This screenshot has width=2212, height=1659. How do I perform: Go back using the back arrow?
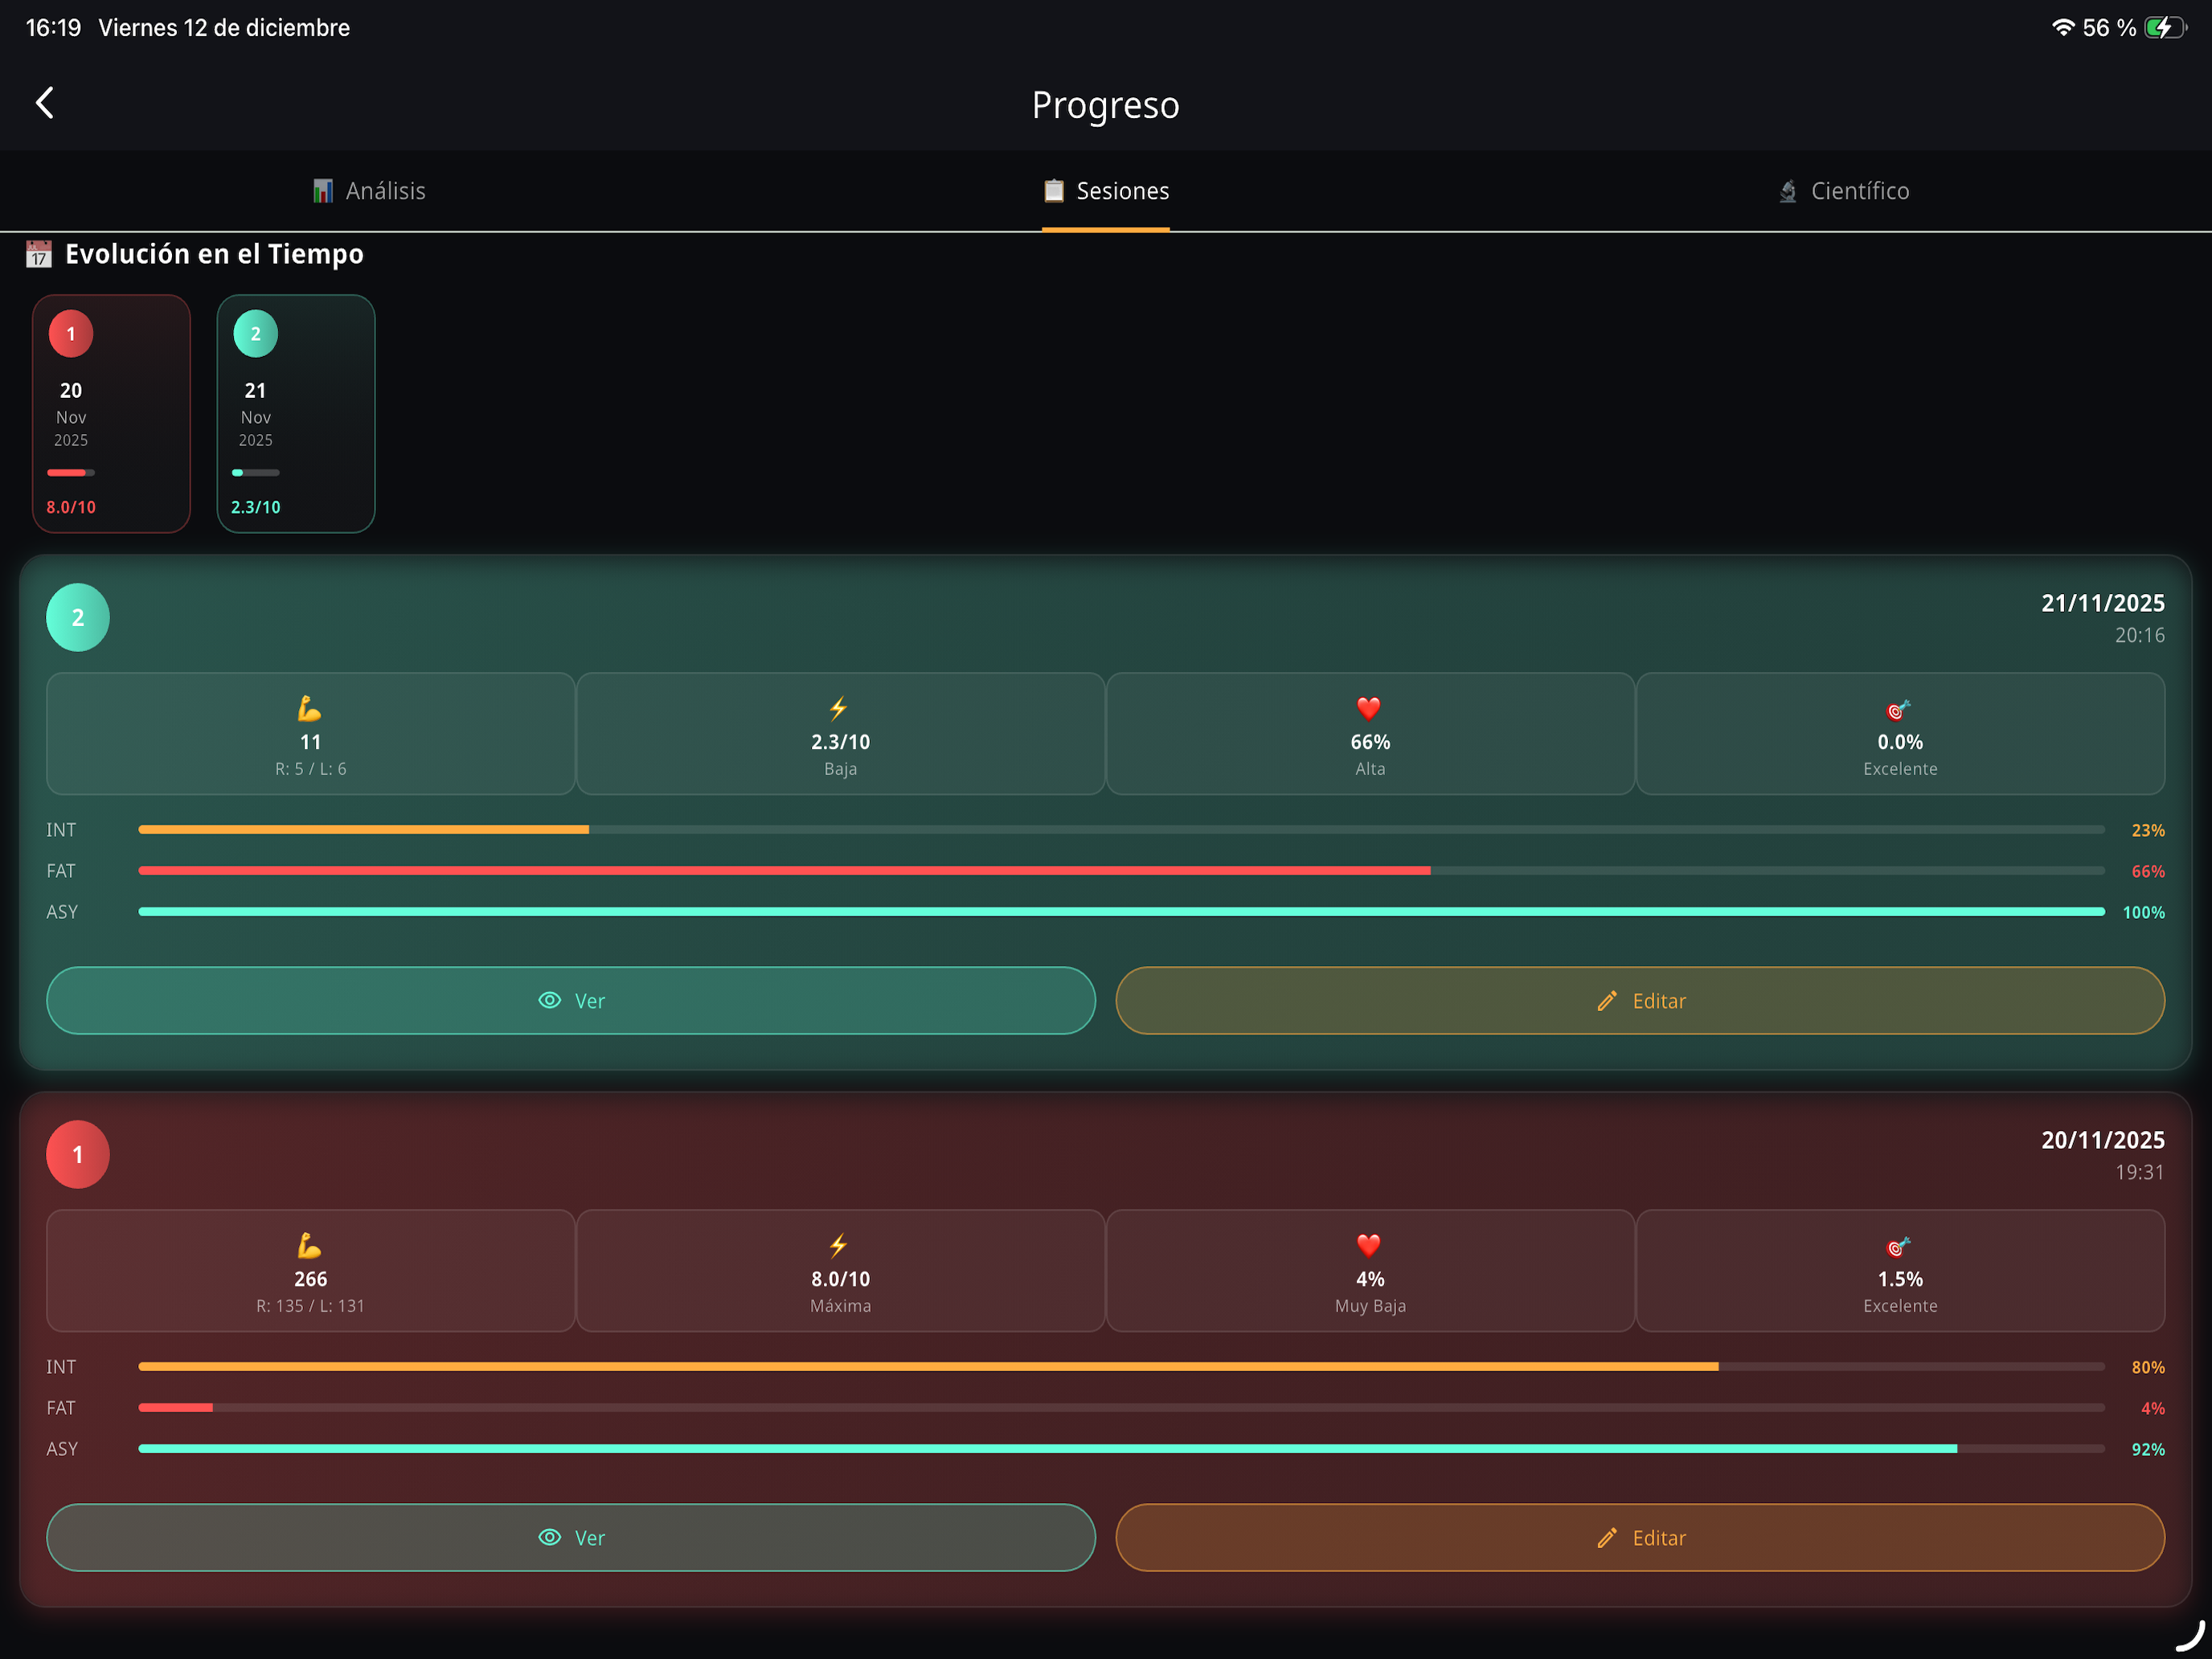click(x=45, y=102)
